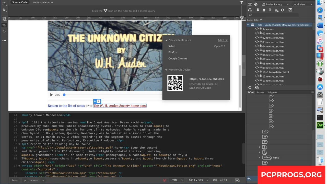Click the .normal tag selector
This screenshot has height=184, width=327.
pos(34,180)
